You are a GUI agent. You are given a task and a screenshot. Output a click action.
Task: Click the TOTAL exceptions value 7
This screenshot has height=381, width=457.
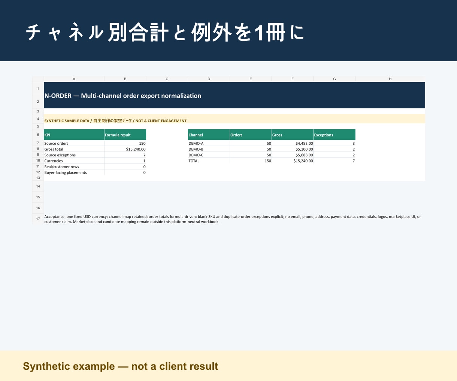pos(335,161)
